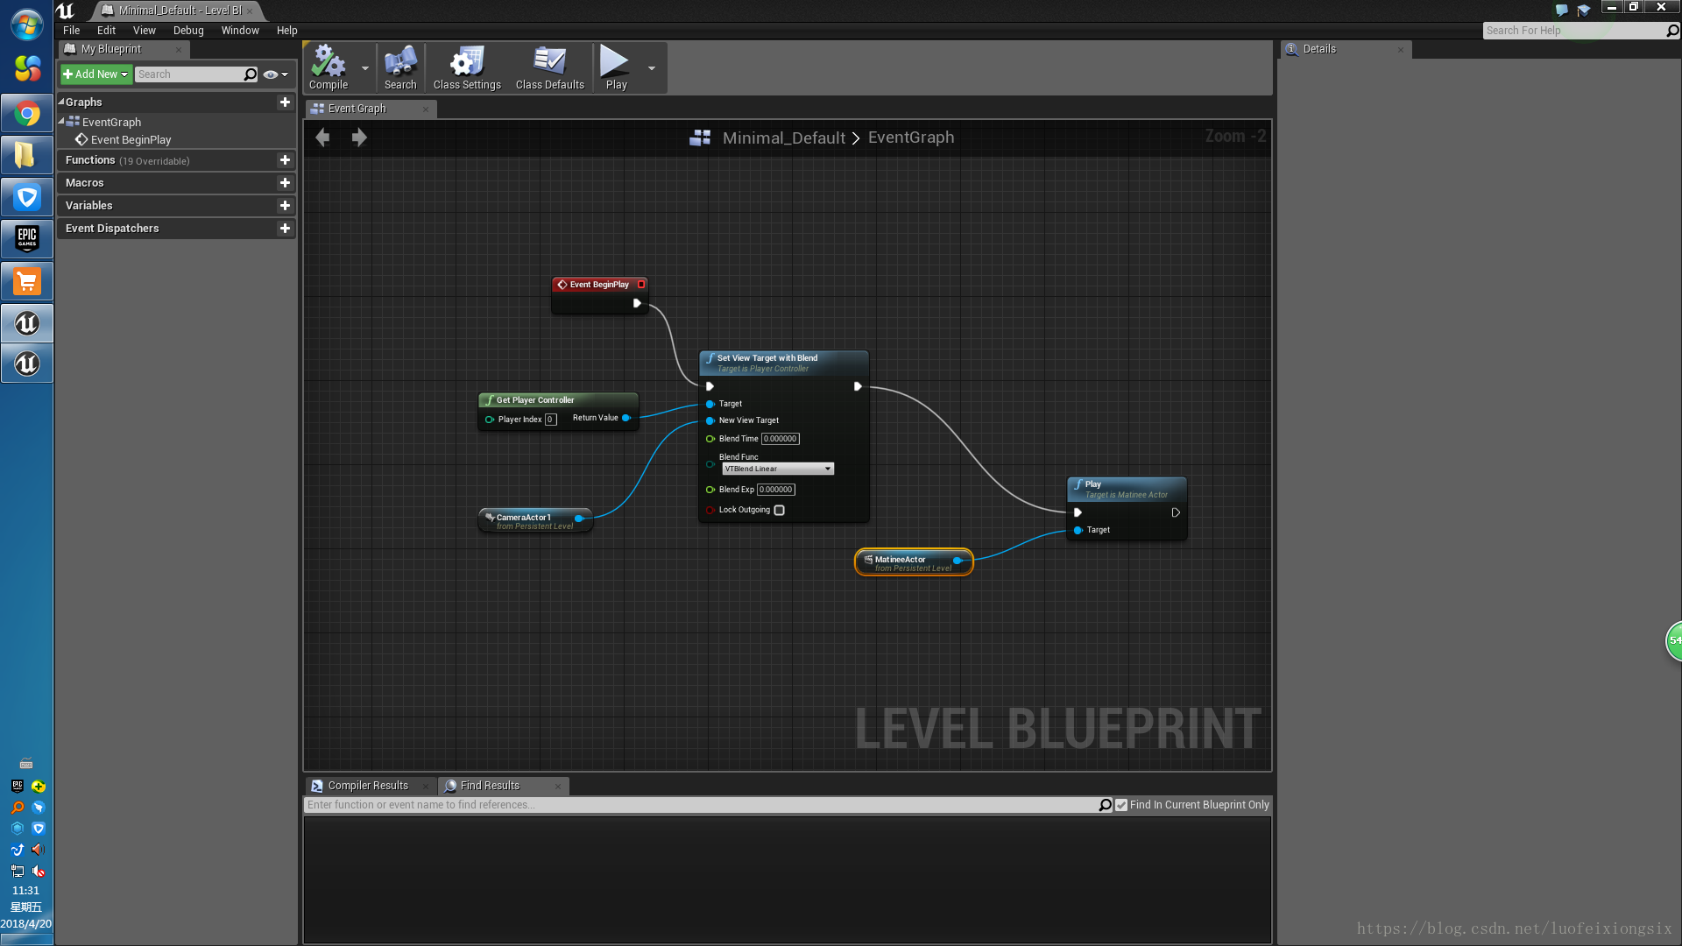Open the View menu
Image resolution: width=1682 pixels, height=946 pixels.
145,31
